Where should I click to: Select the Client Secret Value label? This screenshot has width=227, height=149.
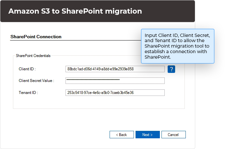click(x=36, y=81)
